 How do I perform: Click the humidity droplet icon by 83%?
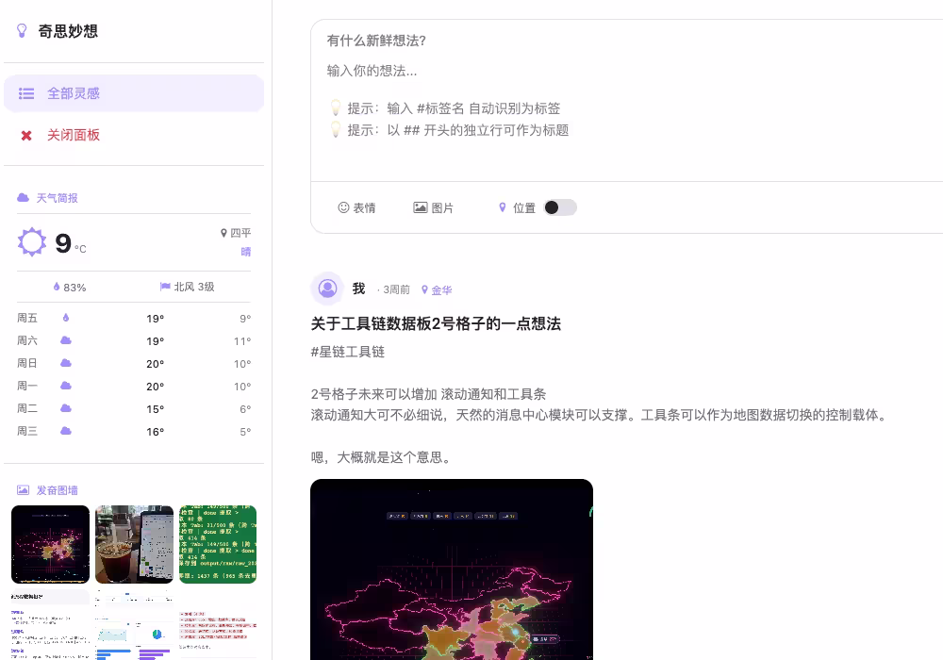[57, 287]
